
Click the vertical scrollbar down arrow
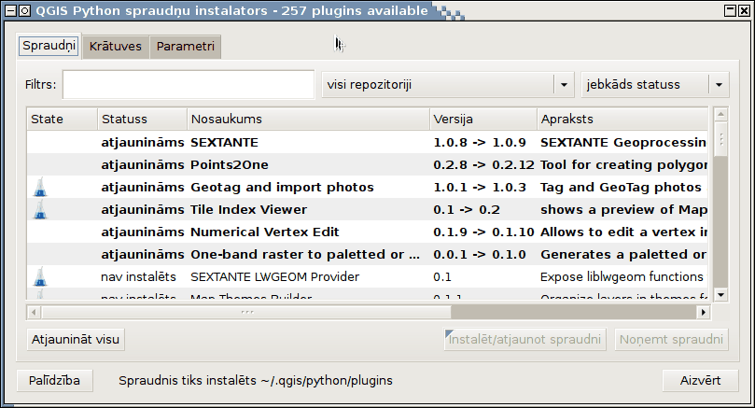tap(720, 295)
